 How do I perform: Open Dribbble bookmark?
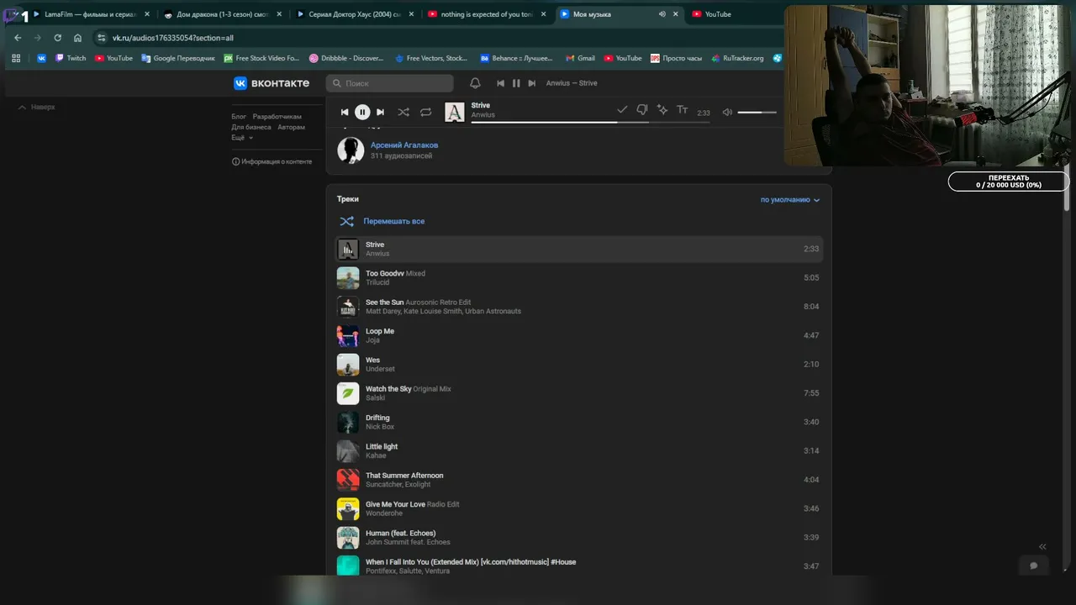pos(346,58)
